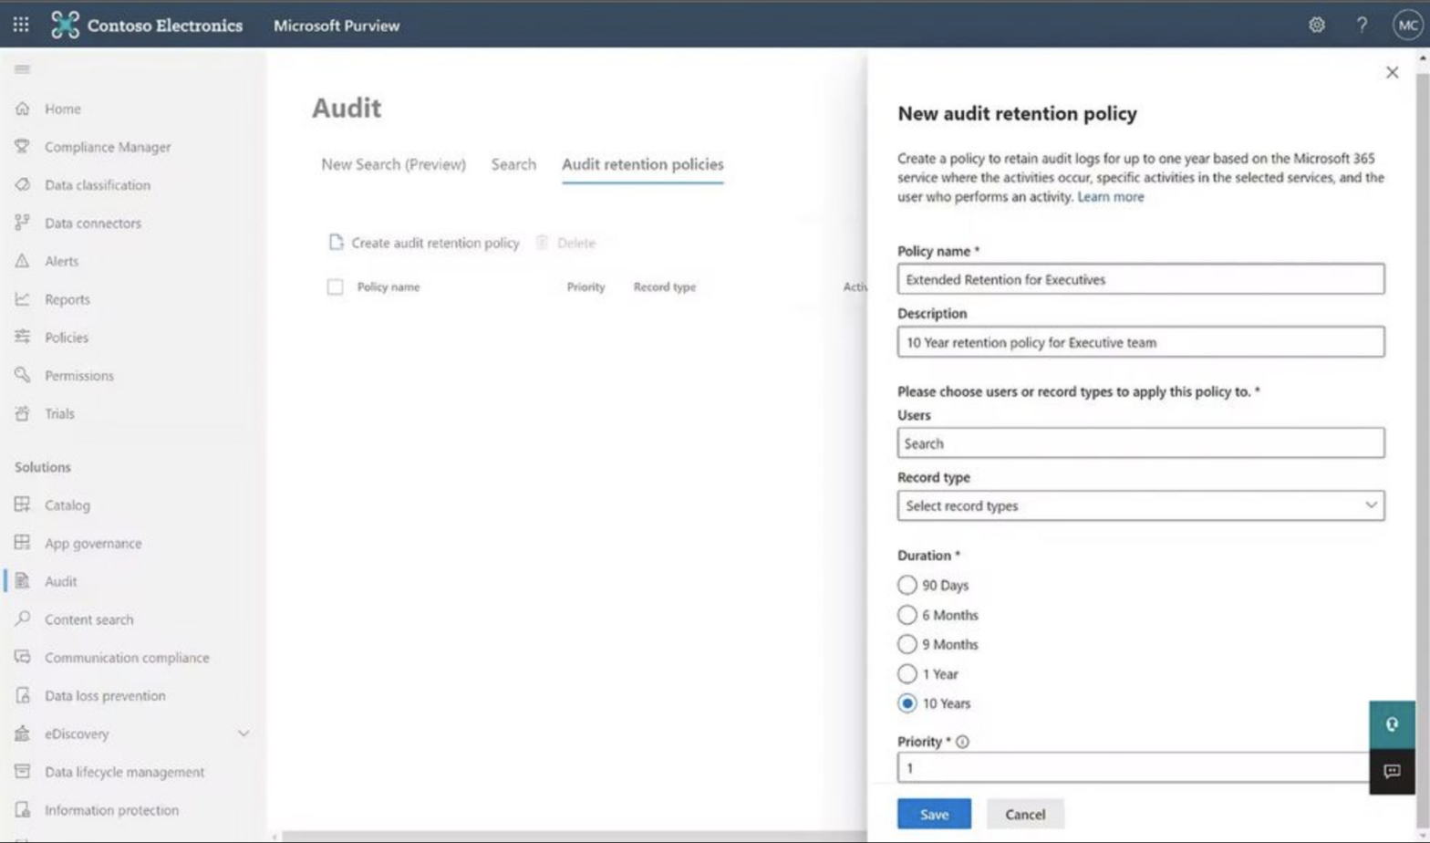Click the Trials gift icon

coord(22,413)
